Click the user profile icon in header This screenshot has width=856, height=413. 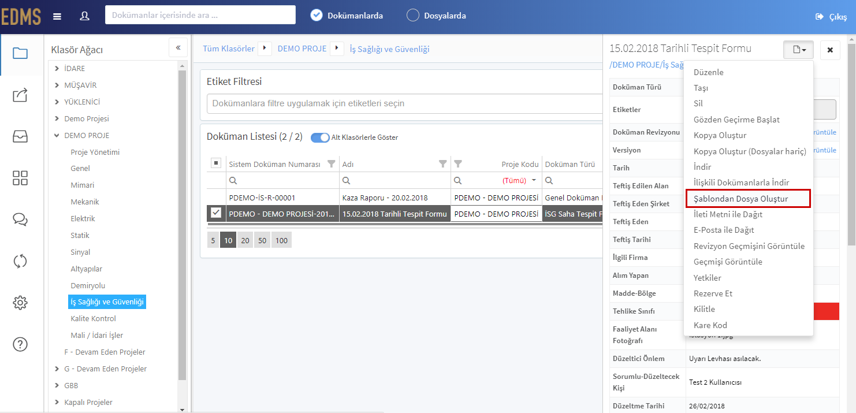click(x=84, y=16)
